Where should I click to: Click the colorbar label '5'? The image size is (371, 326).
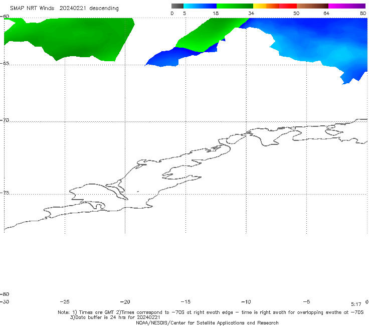tap(184, 13)
